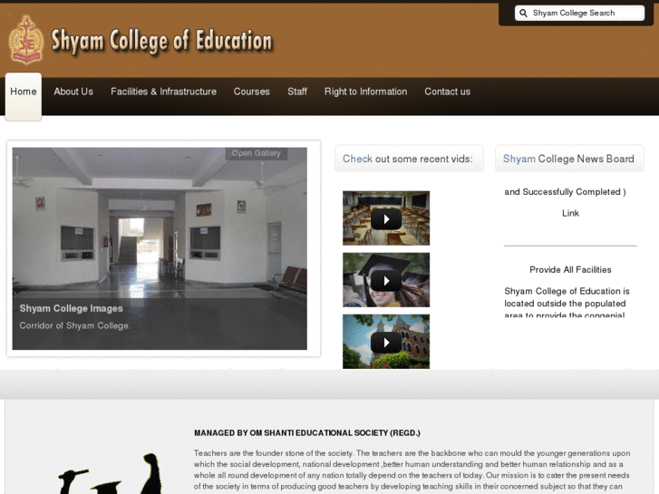Screen dimensions: 659x494
Task: Open the Contact us menu item
Action: [x=447, y=92]
